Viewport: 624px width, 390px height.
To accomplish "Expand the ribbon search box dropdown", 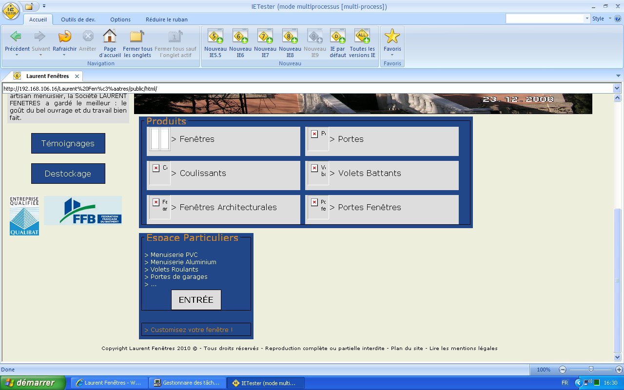I will (x=587, y=19).
